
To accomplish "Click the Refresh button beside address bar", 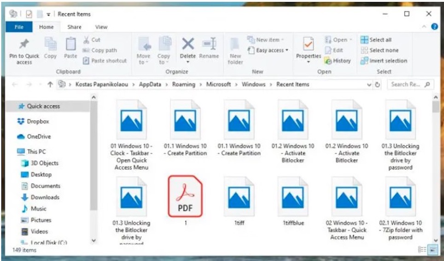I will (378, 85).
